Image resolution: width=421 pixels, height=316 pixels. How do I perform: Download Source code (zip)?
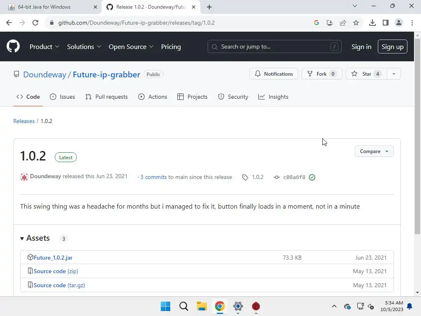[x=56, y=272]
